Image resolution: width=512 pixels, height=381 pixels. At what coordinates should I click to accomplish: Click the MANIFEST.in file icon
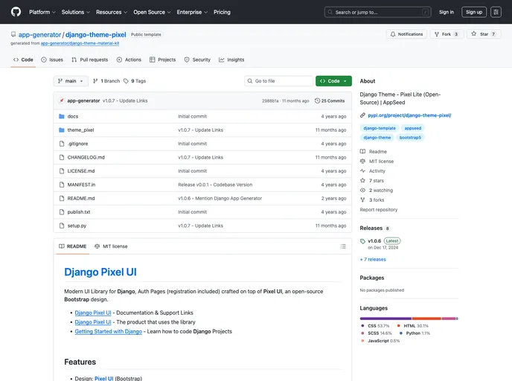click(62, 185)
